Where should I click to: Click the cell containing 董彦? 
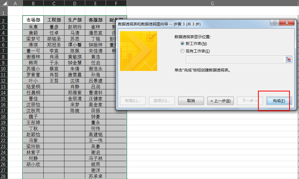click(x=54, y=27)
